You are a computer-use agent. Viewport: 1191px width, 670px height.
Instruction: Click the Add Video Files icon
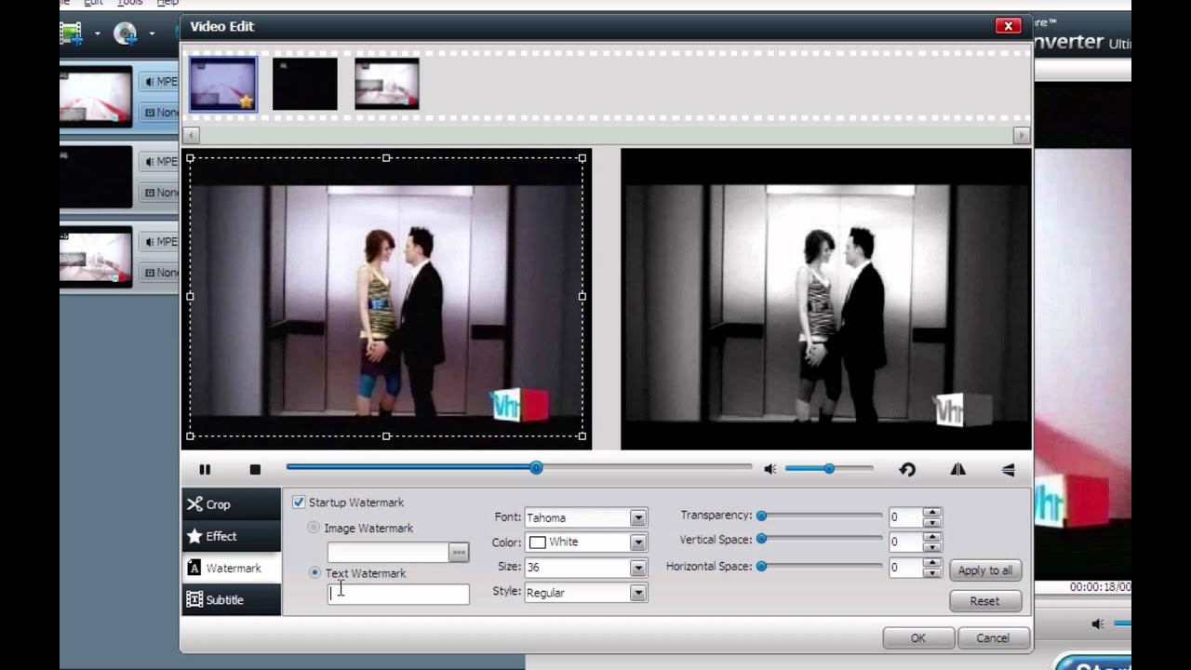[71, 33]
